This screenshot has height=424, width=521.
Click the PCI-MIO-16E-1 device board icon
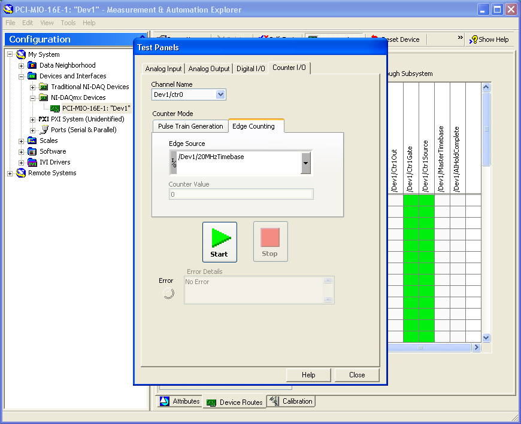tap(55, 108)
